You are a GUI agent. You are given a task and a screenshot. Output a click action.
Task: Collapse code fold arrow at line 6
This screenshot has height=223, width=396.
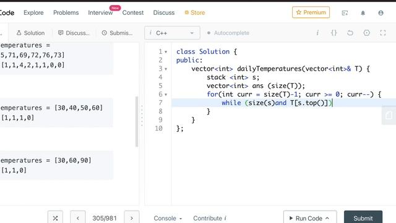(x=166, y=95)
